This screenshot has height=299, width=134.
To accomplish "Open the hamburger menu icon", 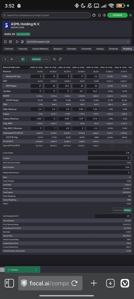I will tap(130, 15).
